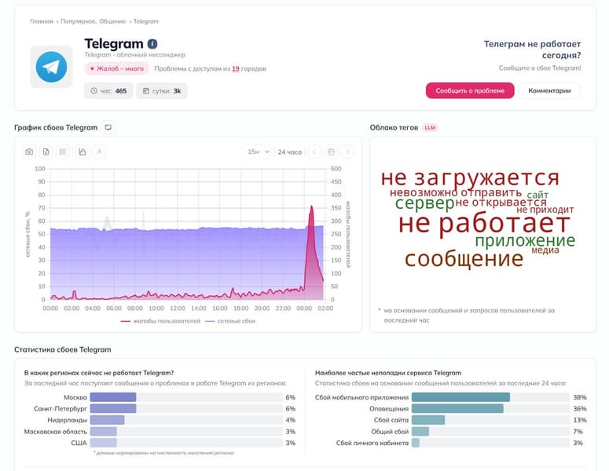
Task: Click the Общение breadcrumb link
Action: 112,21
